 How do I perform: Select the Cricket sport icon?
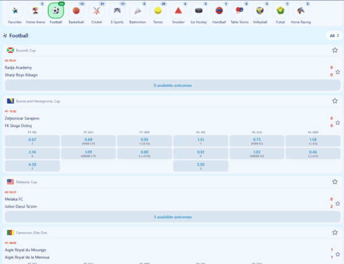click(96, 11)
